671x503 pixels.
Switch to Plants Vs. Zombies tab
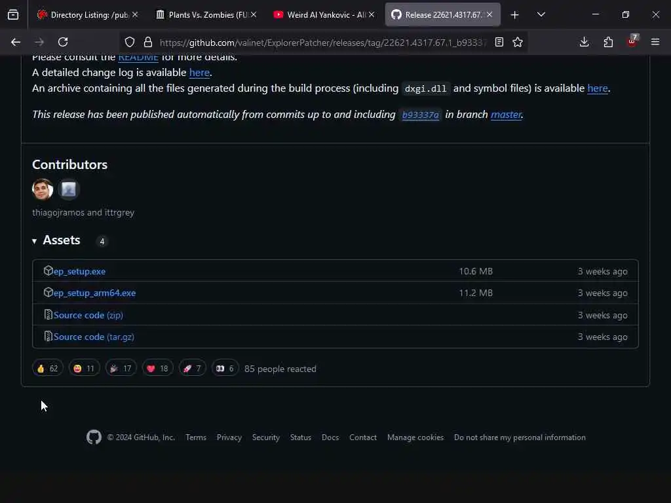pos(205,15)
